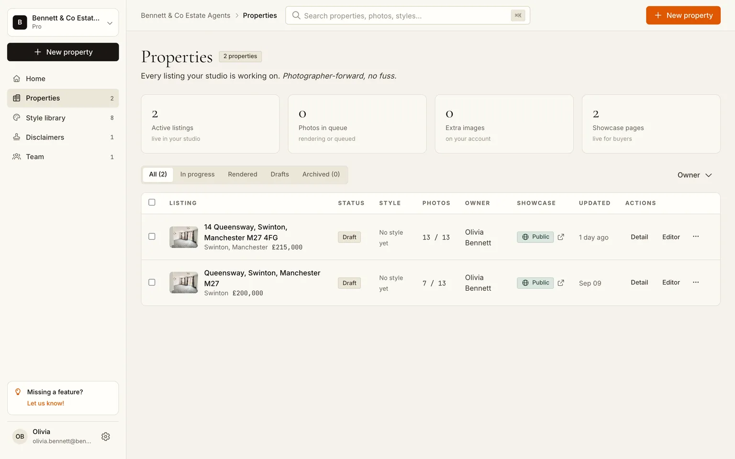The height and width of the screenshot is (459, 735).
Task: Click the Public badge on Sep 09 row
Action: click(535, 283)
